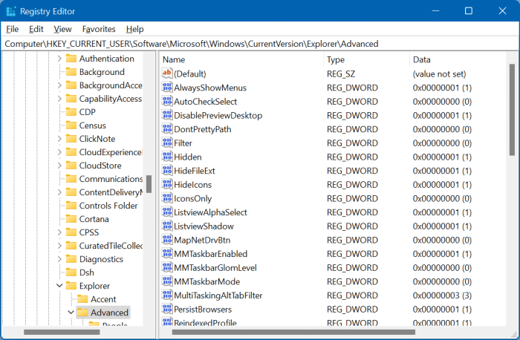Select the DisablePreviewDesktop value icon
Image resolution: width=520 pixels, height=340 pixels.
[167, 115]
